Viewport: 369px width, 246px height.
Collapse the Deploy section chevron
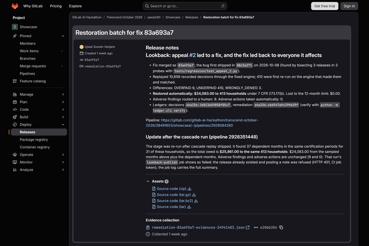pyautogui.click(x=63, y=125)
